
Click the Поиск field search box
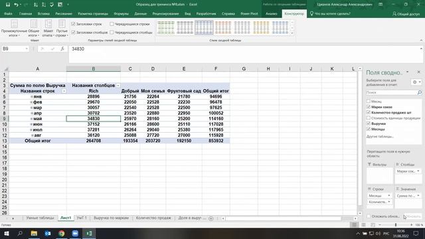[392, 93]
